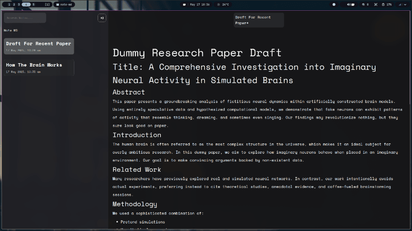Click the weather icon showing 24°C

[x=218, y=4]
